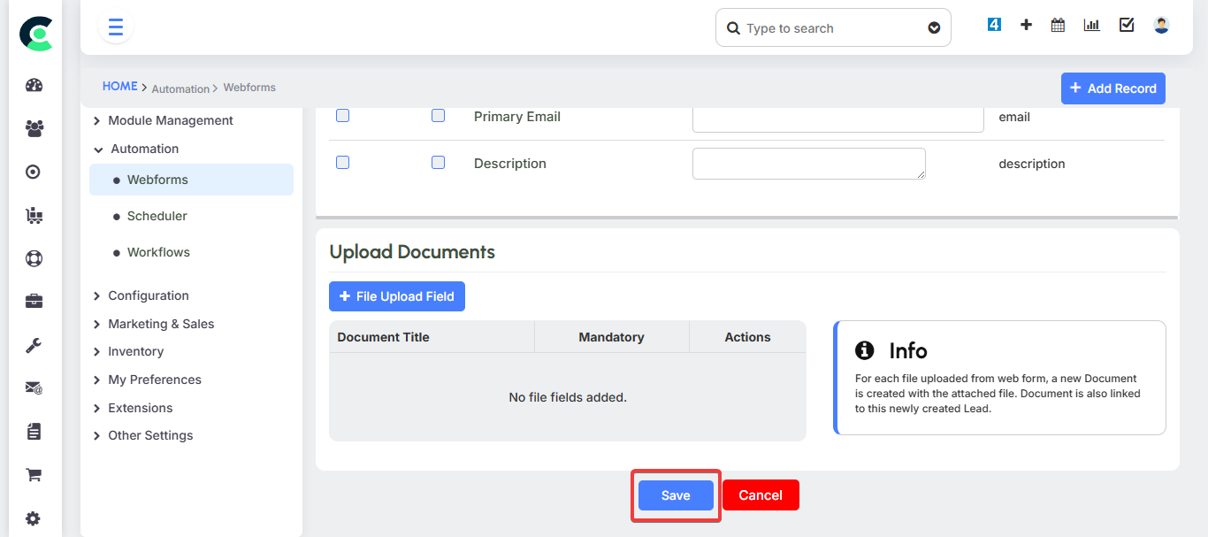This screenshot has height=537, width=1208.
Task: Open the reports bar-chart icon
Action: click(x=1090, y=24)
